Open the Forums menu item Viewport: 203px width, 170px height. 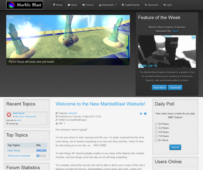click(88, 5)
